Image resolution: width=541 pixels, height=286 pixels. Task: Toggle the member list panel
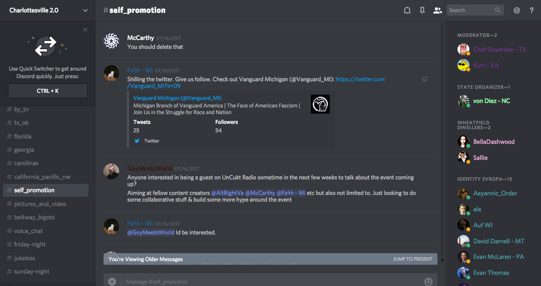pyautogui.click(x=437, y=10)
